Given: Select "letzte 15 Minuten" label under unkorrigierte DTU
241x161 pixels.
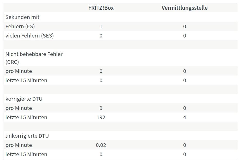Looking at the screenshot, I should point(26,154).
